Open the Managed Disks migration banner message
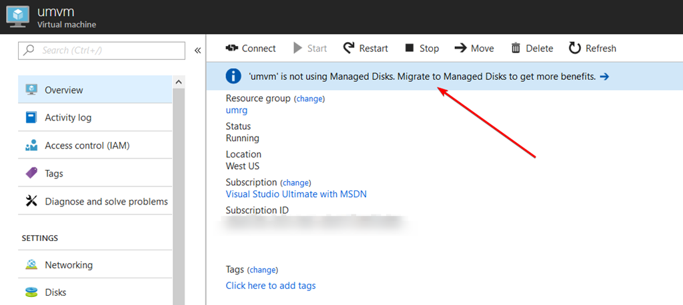 [x=422, y=77]
